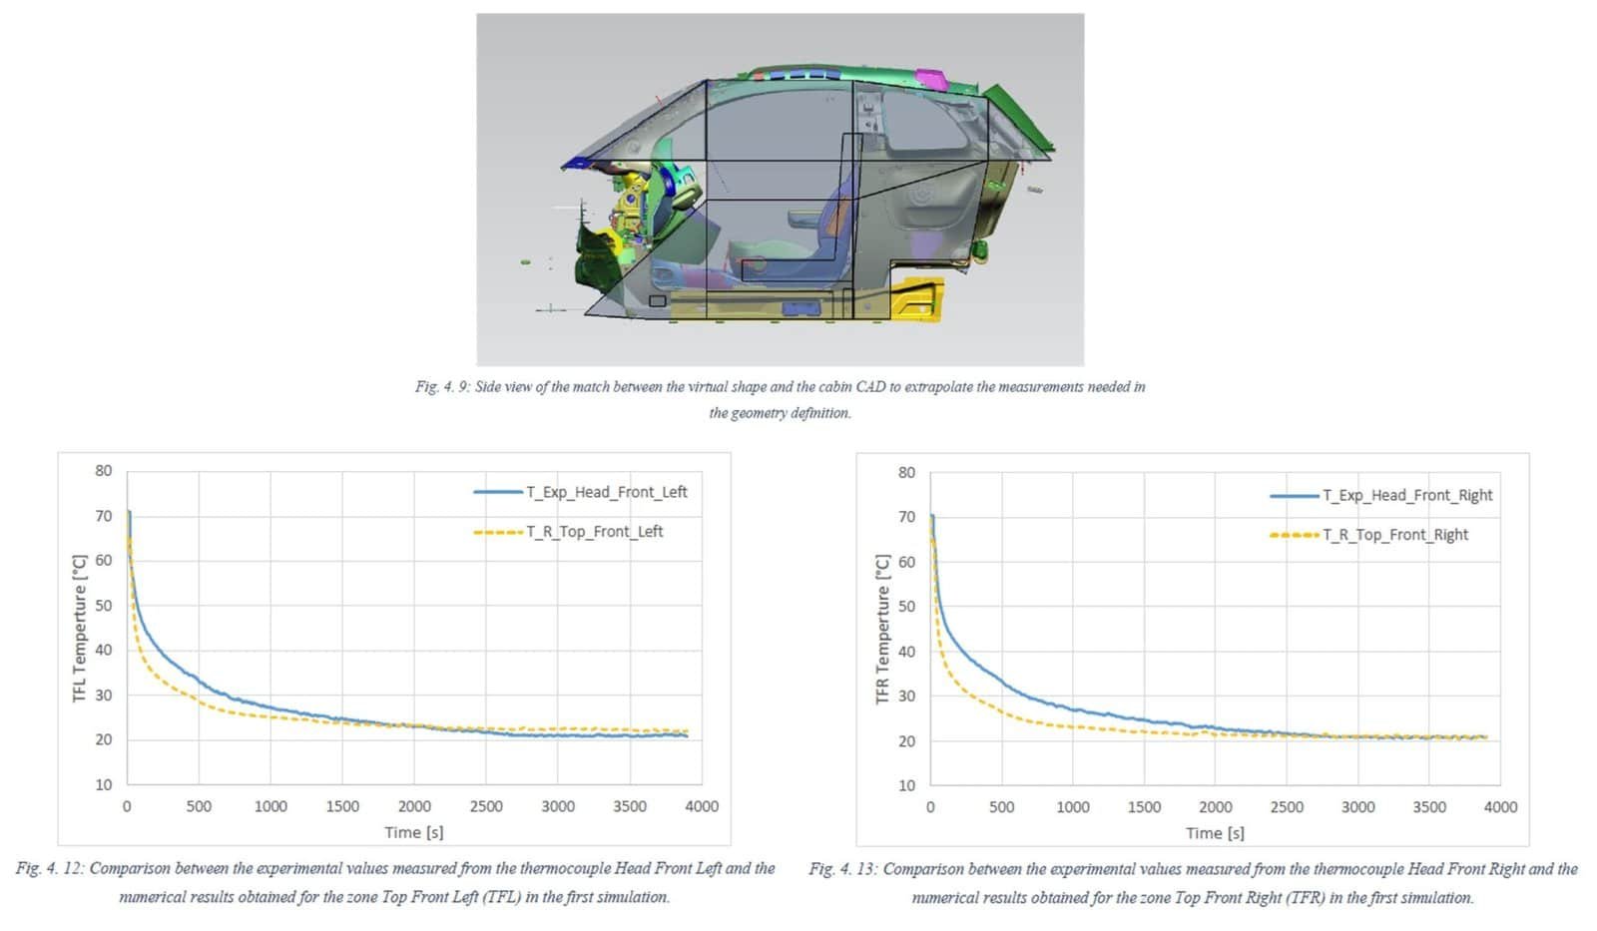Click the 2000 x-axis label on left chart
This screenshot has height=931, width=1597.
(x=414, y=806)
